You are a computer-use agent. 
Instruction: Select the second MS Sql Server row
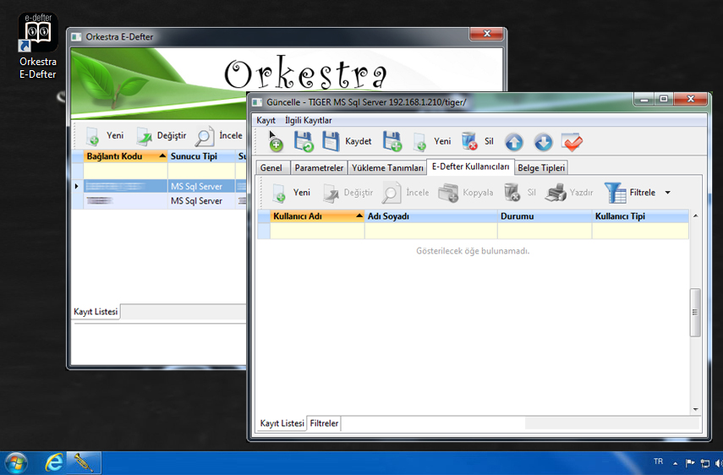coord(160,201)
